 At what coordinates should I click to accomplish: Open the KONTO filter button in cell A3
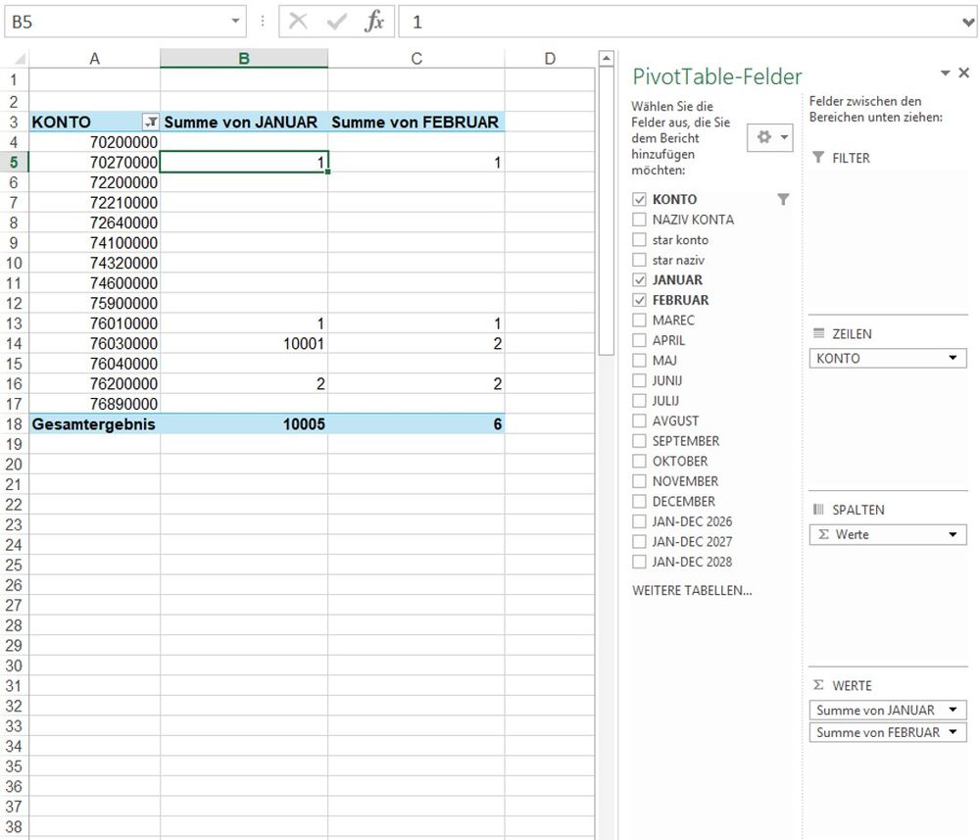151,122
